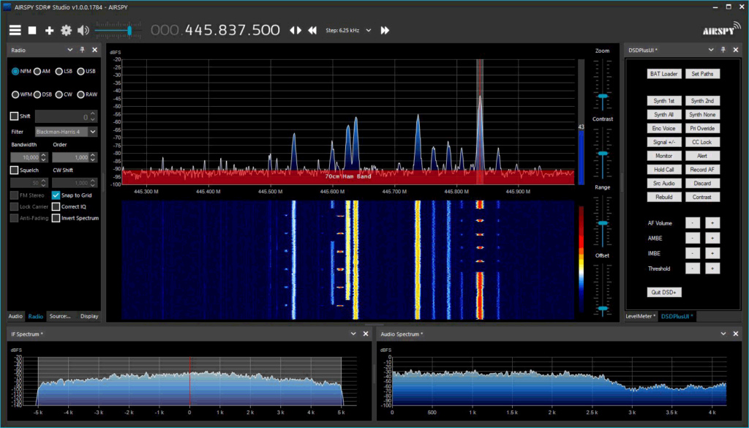This screenshot has height=428, width=749.
Task: Select NFM demodulation mode
Action: pyautogui.click(x=15, y=71)
